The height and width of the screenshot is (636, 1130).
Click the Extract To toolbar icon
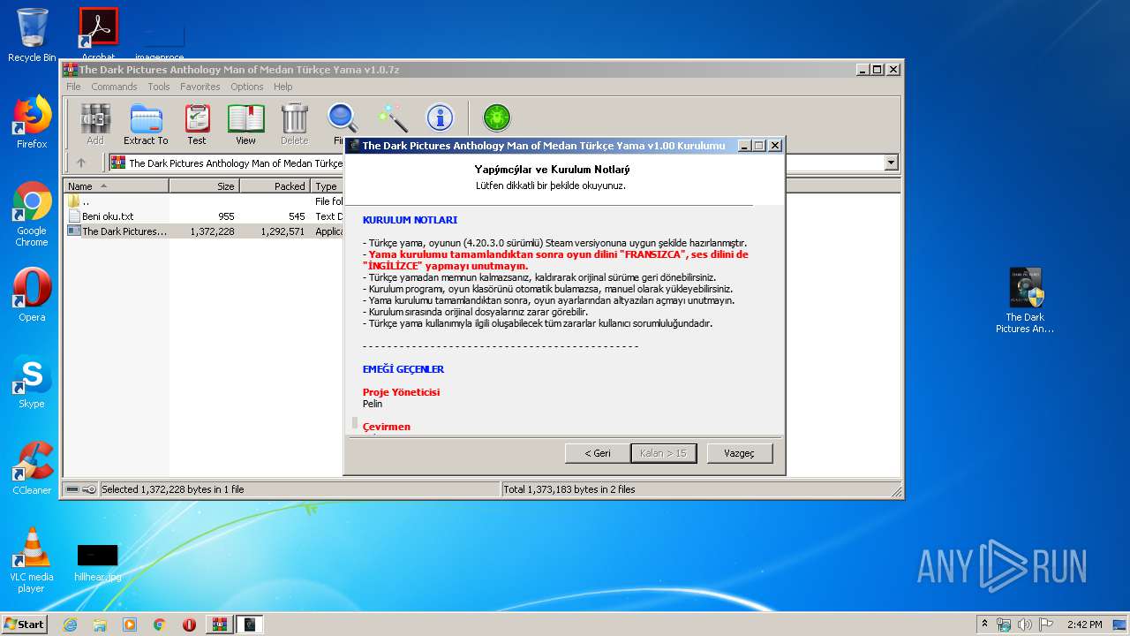(x=146, y=125)
